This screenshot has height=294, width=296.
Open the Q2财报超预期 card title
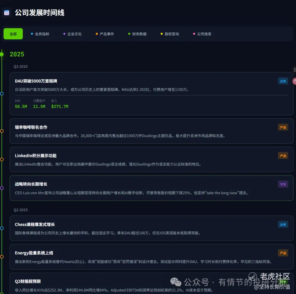tap(28, 281)
